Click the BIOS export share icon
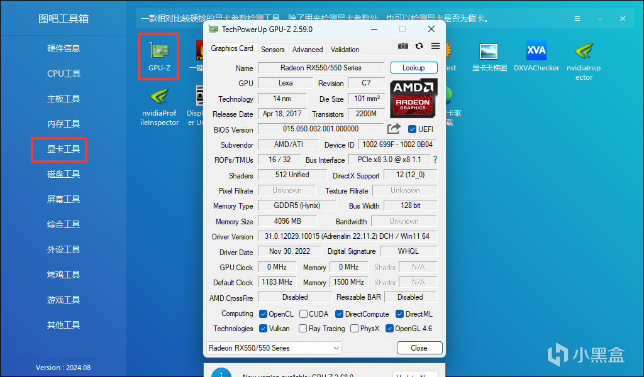The image size is (644, 377). pos(394,129)
